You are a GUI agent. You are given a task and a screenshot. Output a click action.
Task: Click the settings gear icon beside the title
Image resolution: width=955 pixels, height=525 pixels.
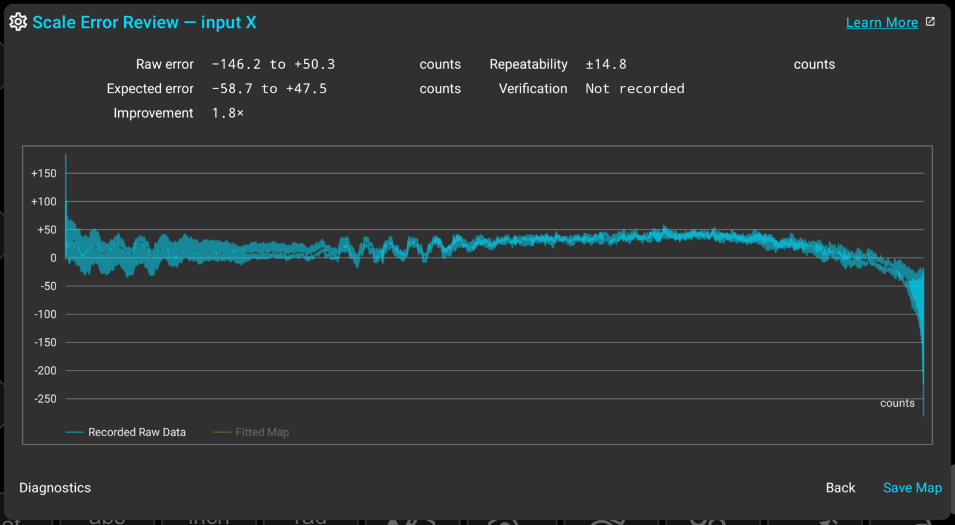click(18, 22)
